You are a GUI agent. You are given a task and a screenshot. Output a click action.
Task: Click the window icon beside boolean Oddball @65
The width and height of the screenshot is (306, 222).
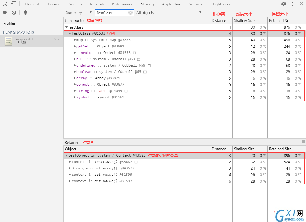coord(145,72)
